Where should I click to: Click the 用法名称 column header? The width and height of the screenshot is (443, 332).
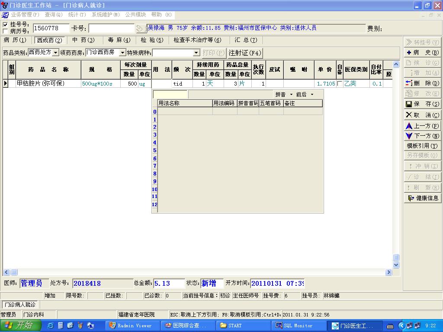click(x=185, y=103)
